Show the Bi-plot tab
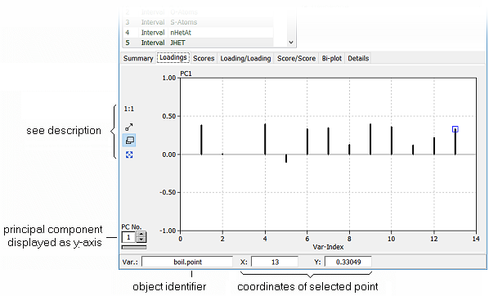 [x=331, y=58]
